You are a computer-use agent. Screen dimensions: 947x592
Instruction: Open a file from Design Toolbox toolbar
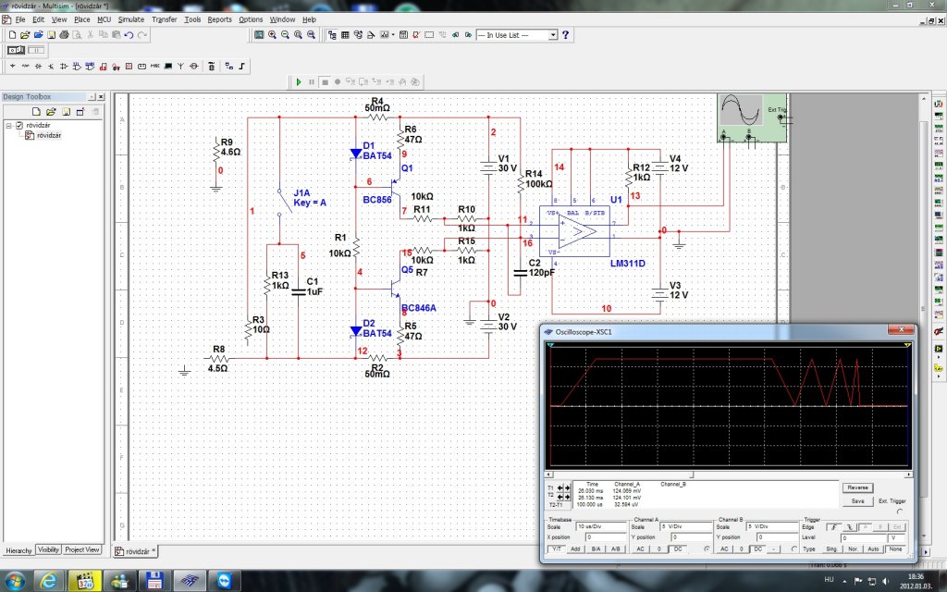click(x=51, y=112)
